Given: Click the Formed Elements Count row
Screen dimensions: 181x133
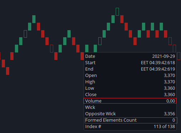Looking at the screenshot, I should [131, 120].
